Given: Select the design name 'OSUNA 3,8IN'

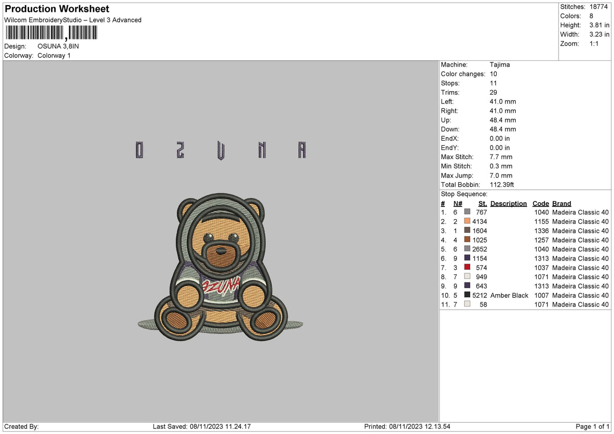Looking at the screenshot, I should pyautogui.click(x=58, y=46).
